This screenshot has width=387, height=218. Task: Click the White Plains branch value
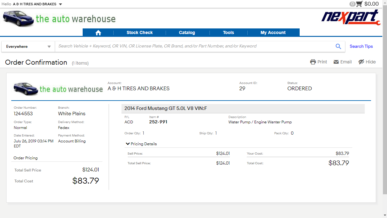pos(72,114)
